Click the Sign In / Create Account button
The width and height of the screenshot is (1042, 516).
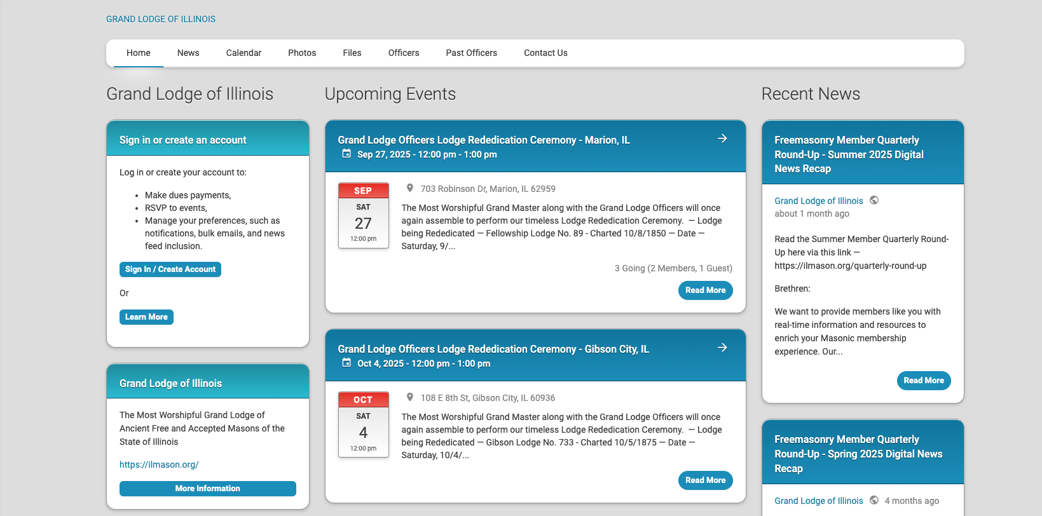170,269
